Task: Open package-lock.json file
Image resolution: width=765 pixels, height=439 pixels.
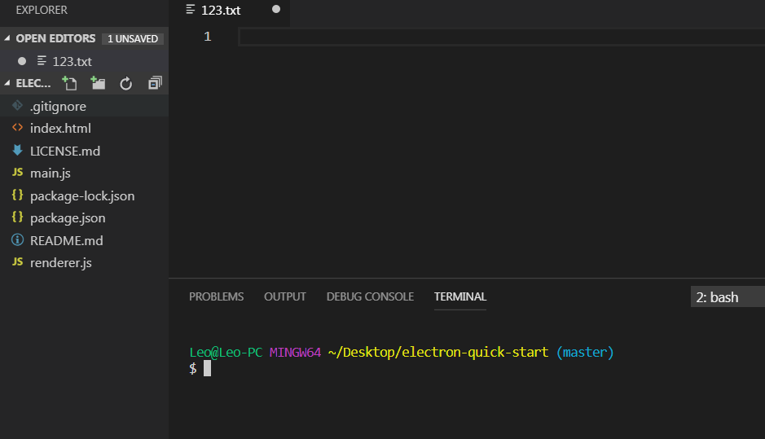Action: (85, 195)
